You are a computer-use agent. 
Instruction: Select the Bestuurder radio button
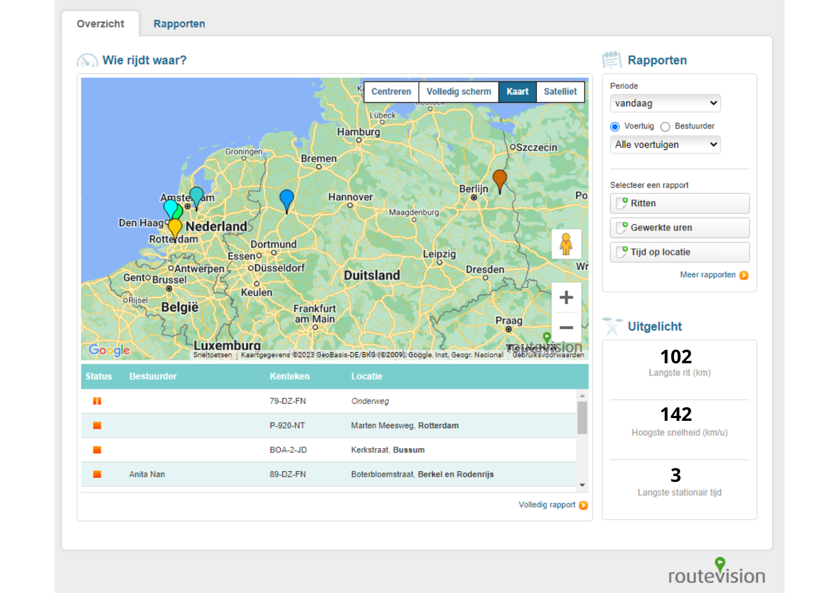click(665, 127)
